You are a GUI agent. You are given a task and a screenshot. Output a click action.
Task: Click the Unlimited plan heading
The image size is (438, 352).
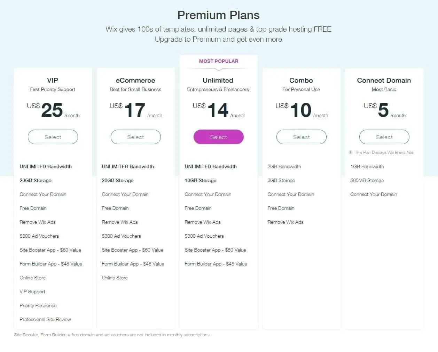pos(218,80)
